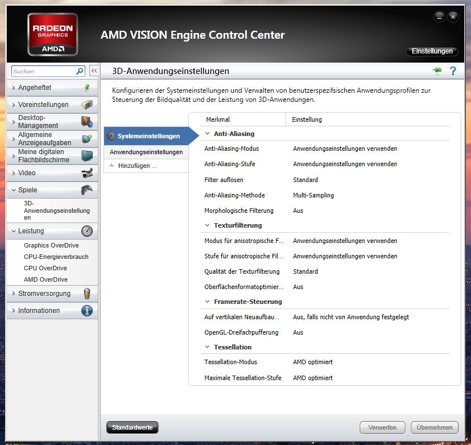Screen dimensions: 471x445
Task: Expand the Video section
Action: [14, 173]
